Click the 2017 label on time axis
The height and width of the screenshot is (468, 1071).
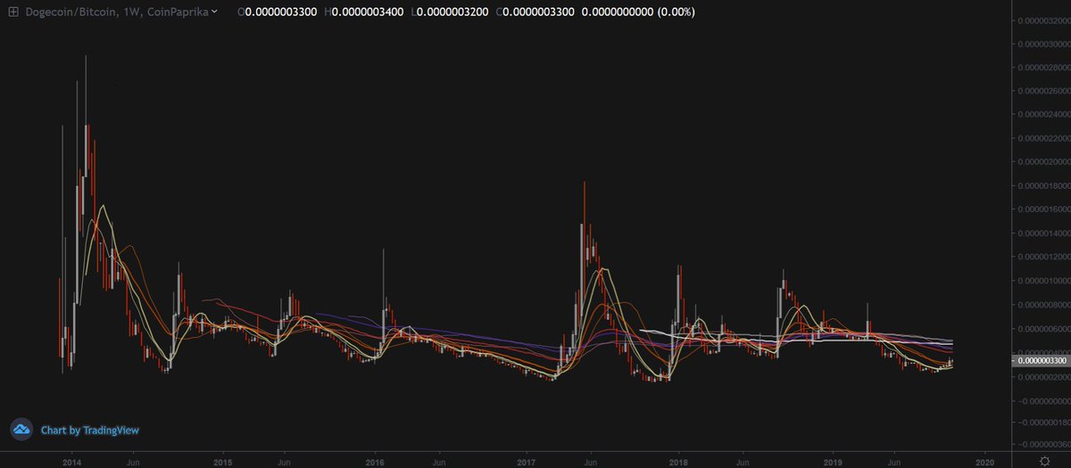click(527, 463)
